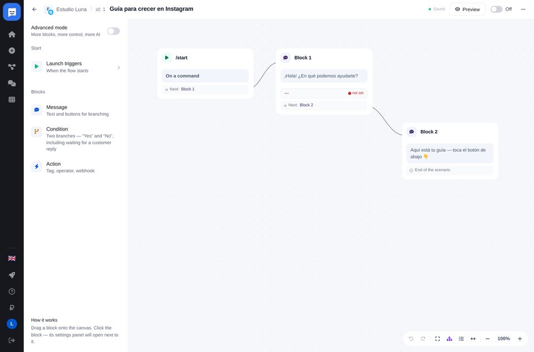This screenshot has height=352, width=534.
Task: Go back with the left arrow
Action: click(34, 9)
